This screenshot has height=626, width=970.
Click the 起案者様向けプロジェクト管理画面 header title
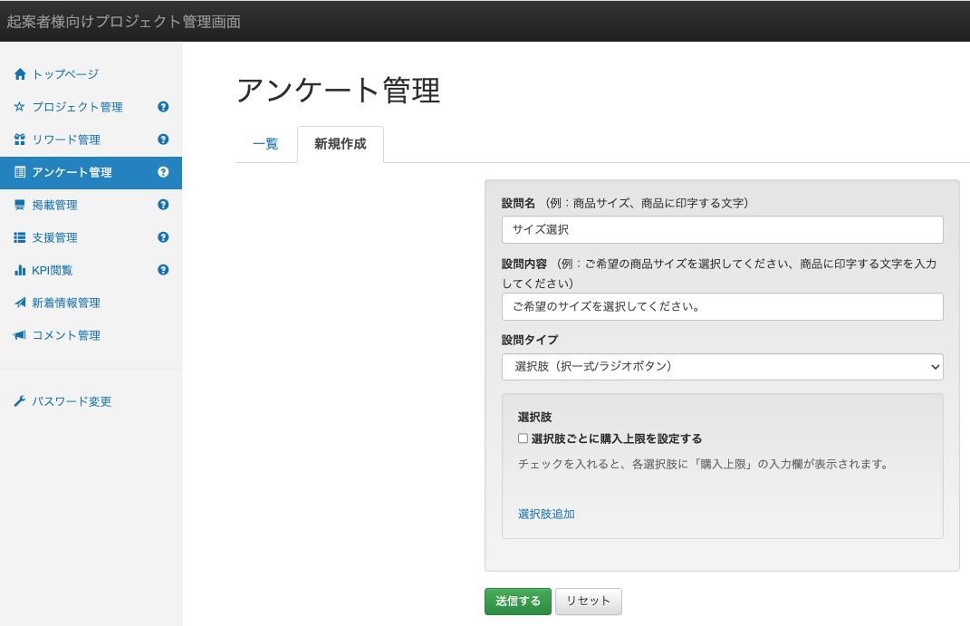[x=124, y=22]
